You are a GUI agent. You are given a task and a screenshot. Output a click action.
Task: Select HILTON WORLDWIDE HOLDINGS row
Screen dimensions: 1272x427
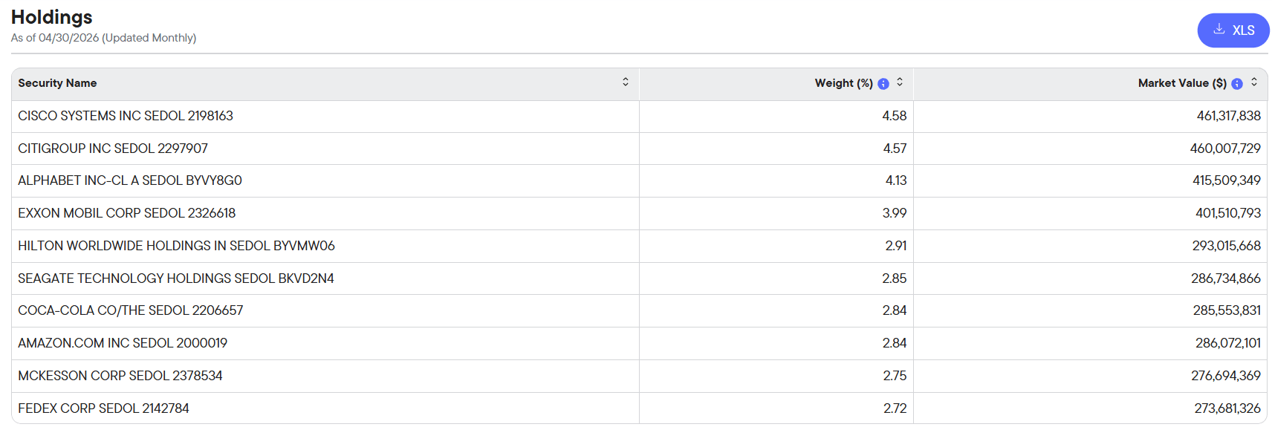coord(639,247)
